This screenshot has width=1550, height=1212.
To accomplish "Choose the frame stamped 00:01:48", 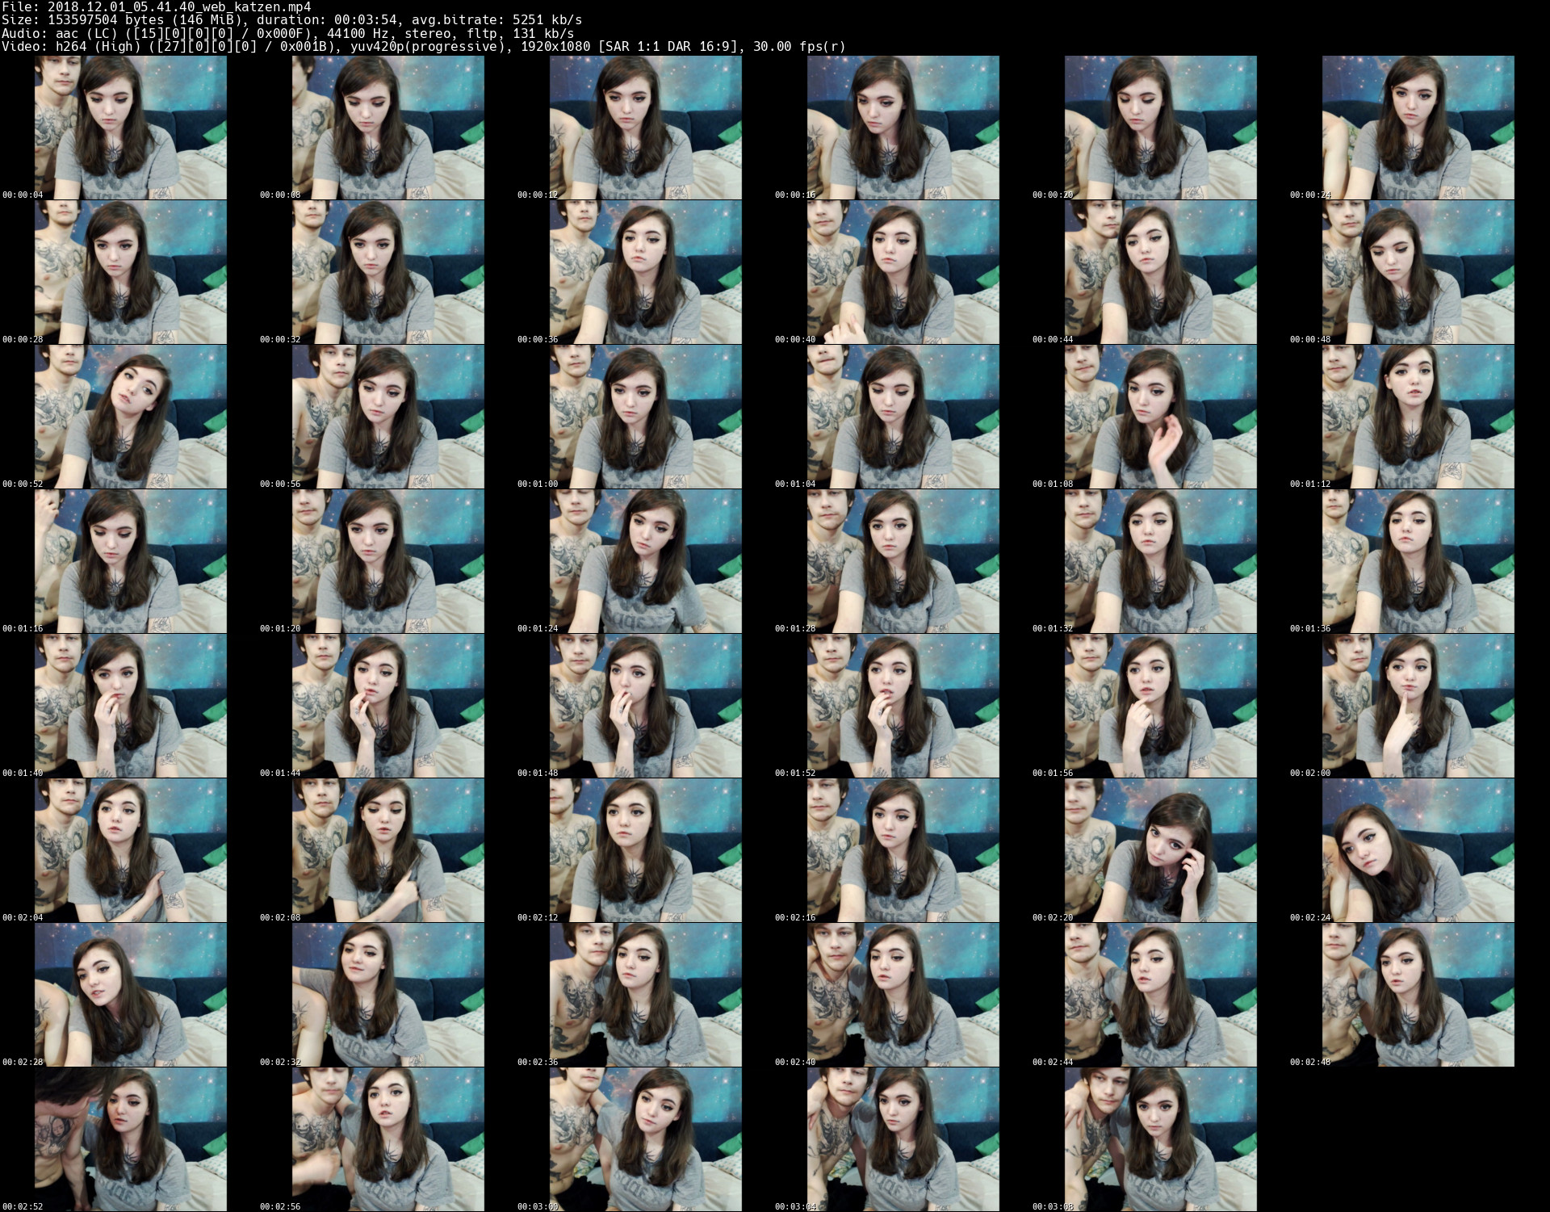I will (x=645, y=706).
